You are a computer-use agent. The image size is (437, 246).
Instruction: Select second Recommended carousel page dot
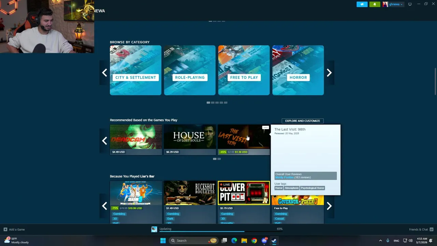pos(219,159)
